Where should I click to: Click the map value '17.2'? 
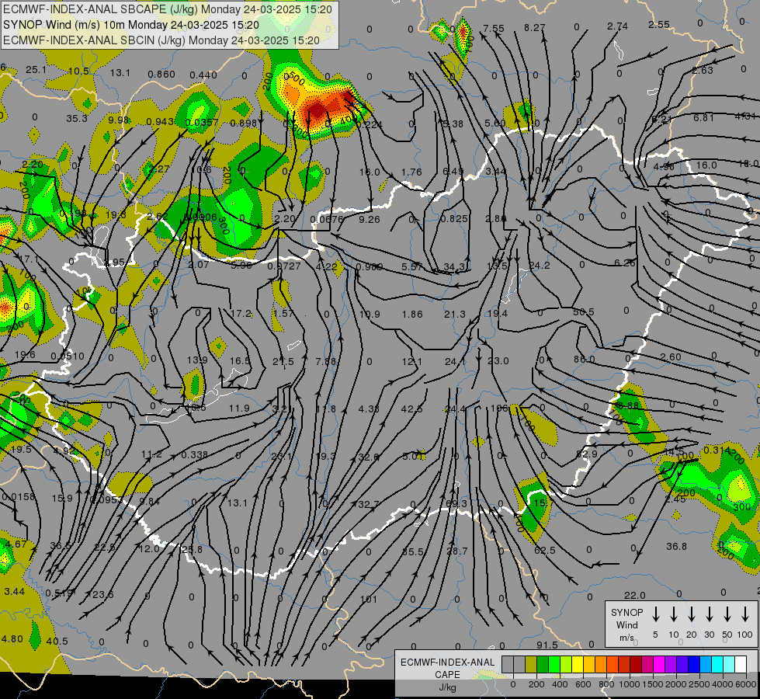241,313
